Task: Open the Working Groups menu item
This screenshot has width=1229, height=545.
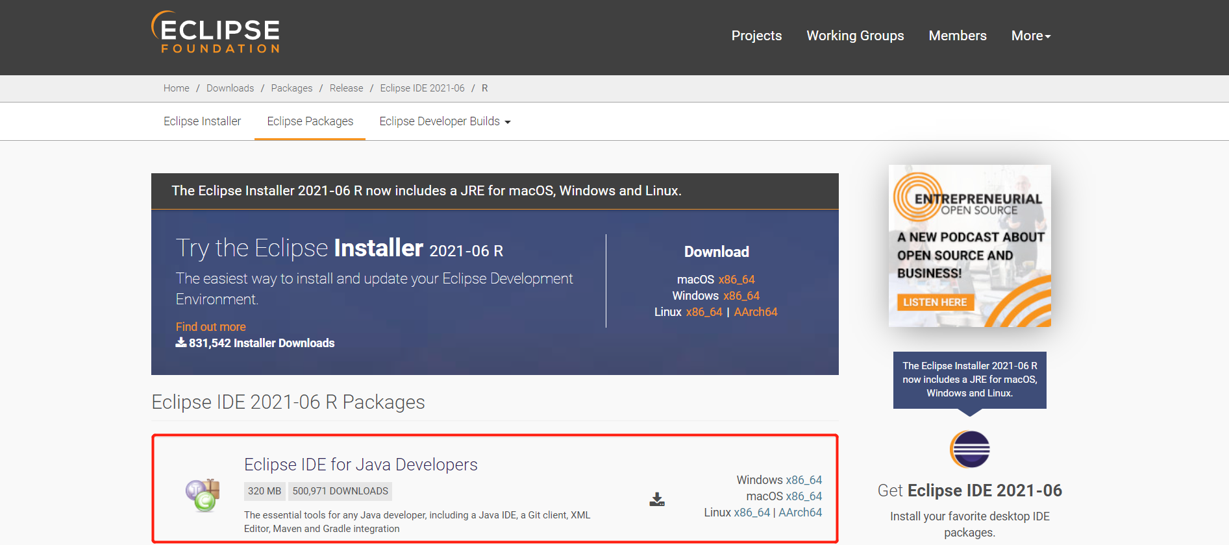Action: pyautogui.click(x=855, y=36)
